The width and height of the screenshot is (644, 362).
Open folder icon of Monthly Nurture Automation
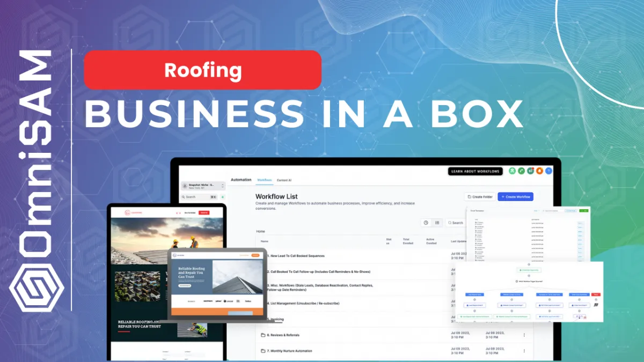(x=263, y=351)
